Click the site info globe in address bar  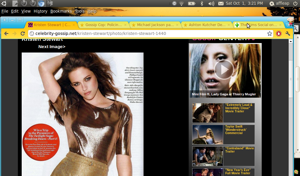click(32, 33)
